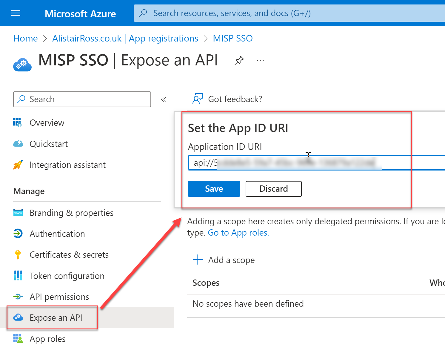Click the Certificates key icon
The image size is (445, 344).
pos(18,255)
